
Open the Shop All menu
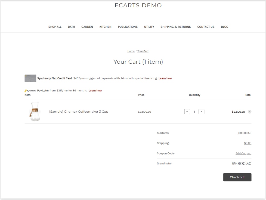tap(55, 27)
